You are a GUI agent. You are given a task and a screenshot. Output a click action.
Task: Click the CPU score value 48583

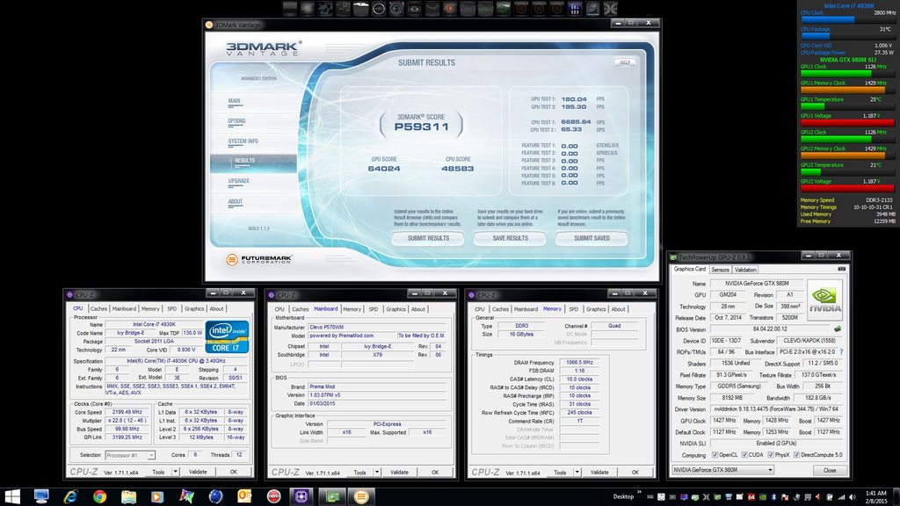pyautogui.click(x=457, y=169)
